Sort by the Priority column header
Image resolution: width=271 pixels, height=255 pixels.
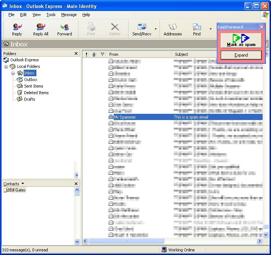coord(86,54)
